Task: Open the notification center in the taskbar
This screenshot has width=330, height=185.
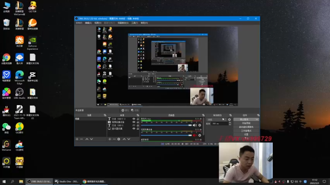Action: (324, 181)
